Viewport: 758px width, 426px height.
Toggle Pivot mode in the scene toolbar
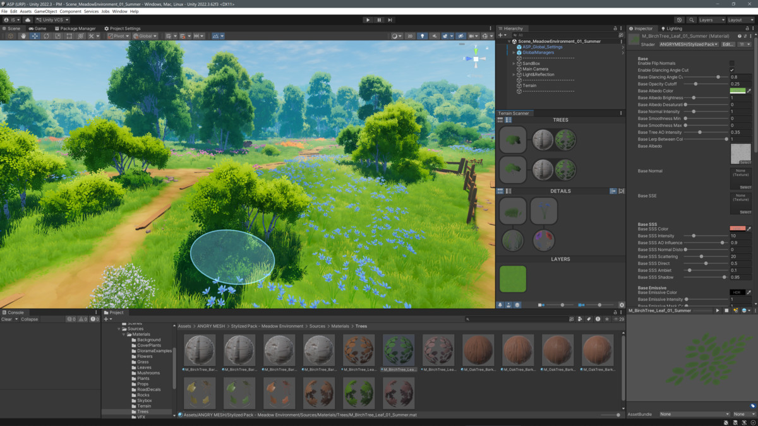click(119, 35)
